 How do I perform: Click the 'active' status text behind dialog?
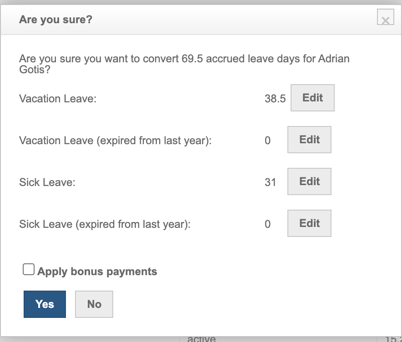[x=201, y=338]
